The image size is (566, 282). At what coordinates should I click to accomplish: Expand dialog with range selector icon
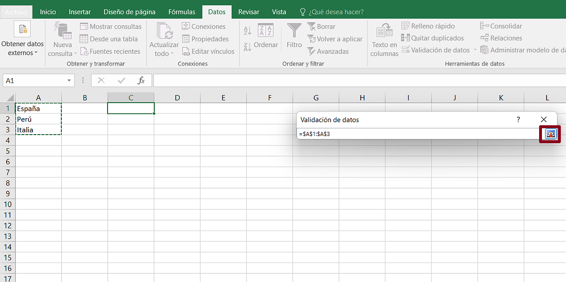click(x=550, y=134)
